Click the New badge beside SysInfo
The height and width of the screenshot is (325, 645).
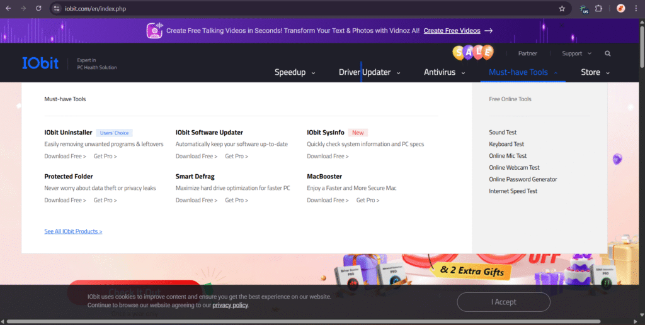(x=358, y=133)
